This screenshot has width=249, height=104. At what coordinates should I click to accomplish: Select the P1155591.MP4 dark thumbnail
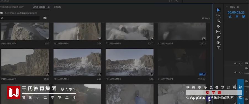(x=182, y=31)
